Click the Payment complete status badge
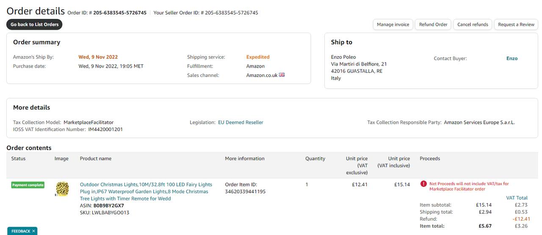Screen dimensions: 542x235 pyautogui.click(x=28, y=185)
